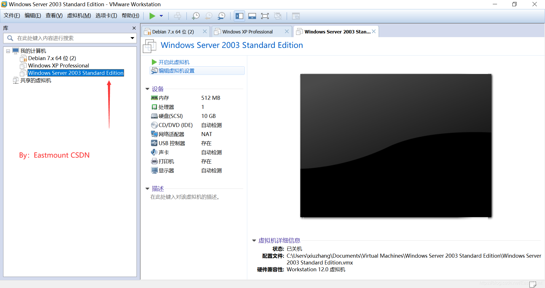Click the NAT network adapter value
545x288 pixels.
pyautogui.click(x=207, y=134)
